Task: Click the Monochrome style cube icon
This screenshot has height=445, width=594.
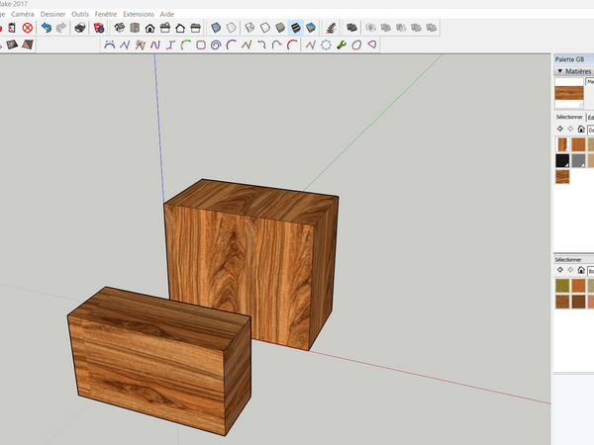Action: (x=312, y=28)
